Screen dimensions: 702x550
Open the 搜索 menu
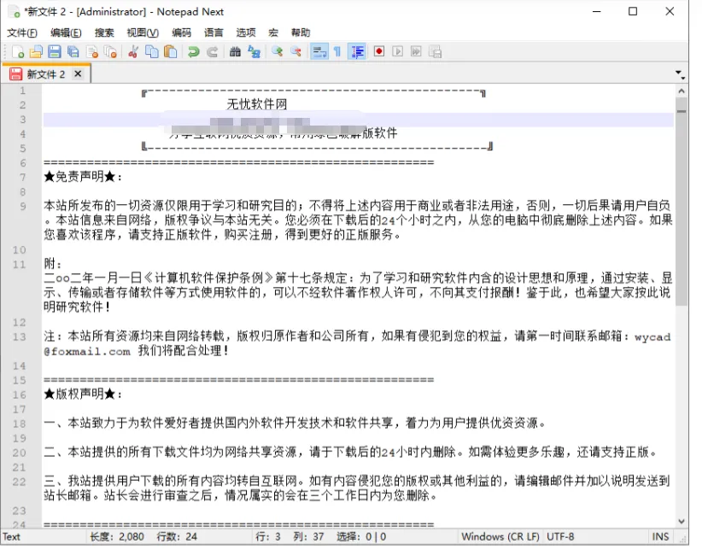[x=104, y=32]
